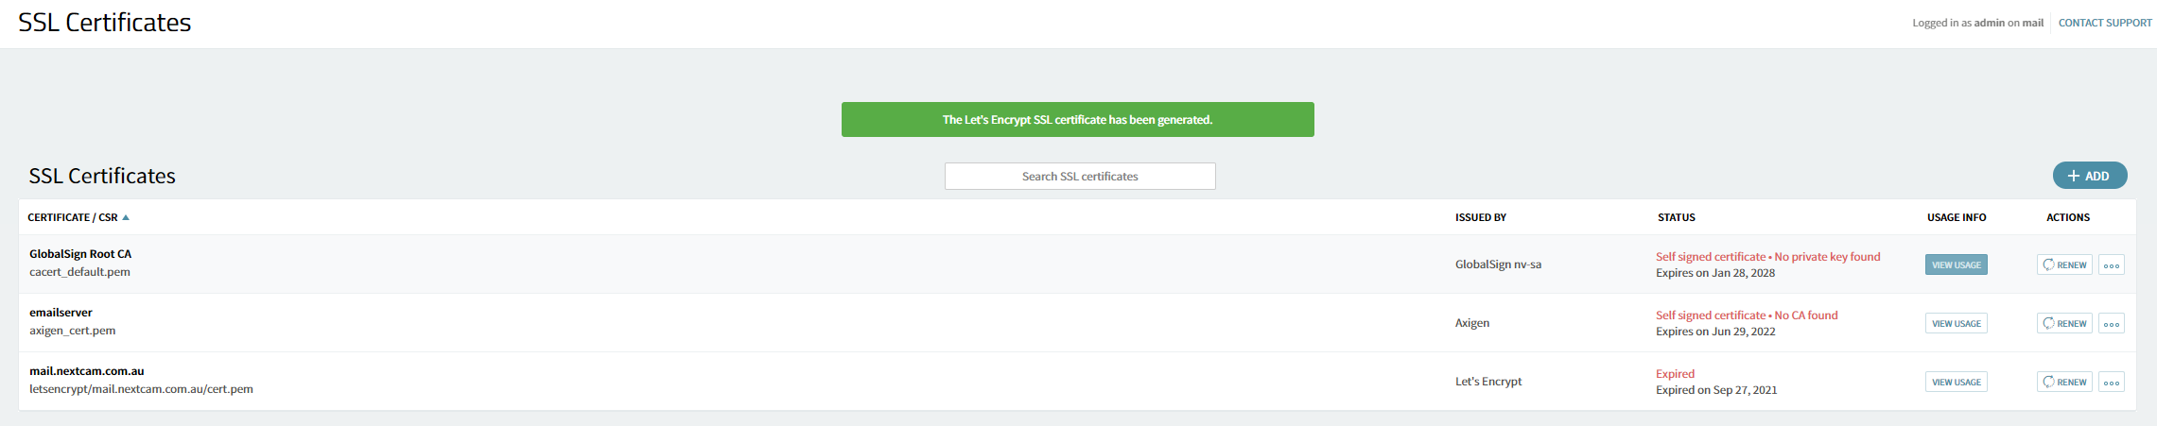The width and height of the screenshot is (2157, 426).
Task: Click the Usage Info column header
Action: [x=1957, y=217]
